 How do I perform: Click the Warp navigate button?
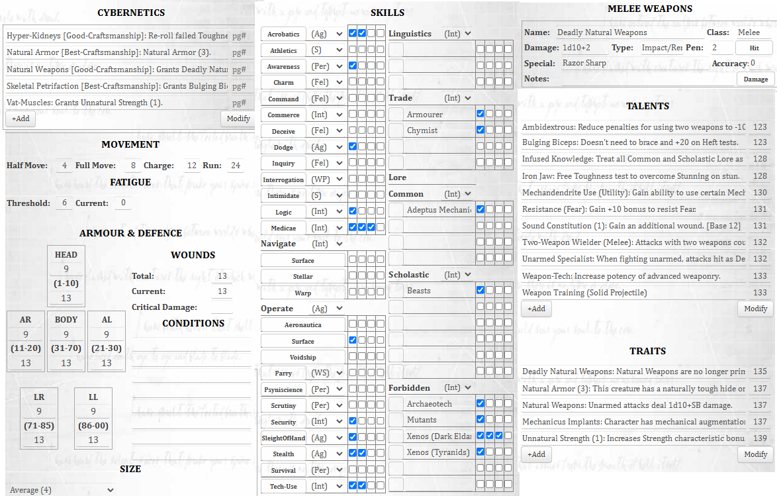[x=302, y=293]
